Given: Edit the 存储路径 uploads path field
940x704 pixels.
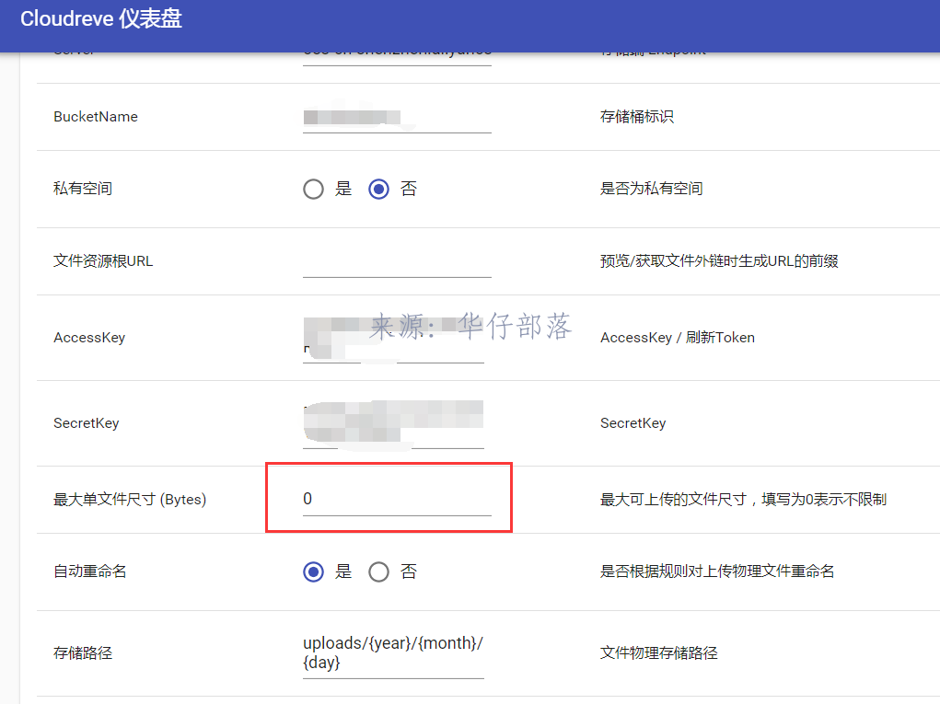Looking at the screenshot, I should [393, 652].
